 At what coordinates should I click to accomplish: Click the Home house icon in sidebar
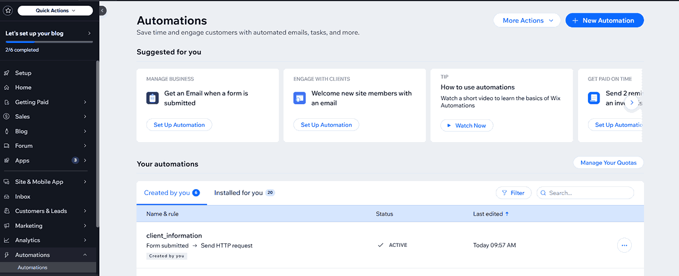pyautogui.click(x=6, y=87)
